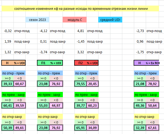Select the 65,91 value cell
Screen dimensions: 164x134
(81, 128)
